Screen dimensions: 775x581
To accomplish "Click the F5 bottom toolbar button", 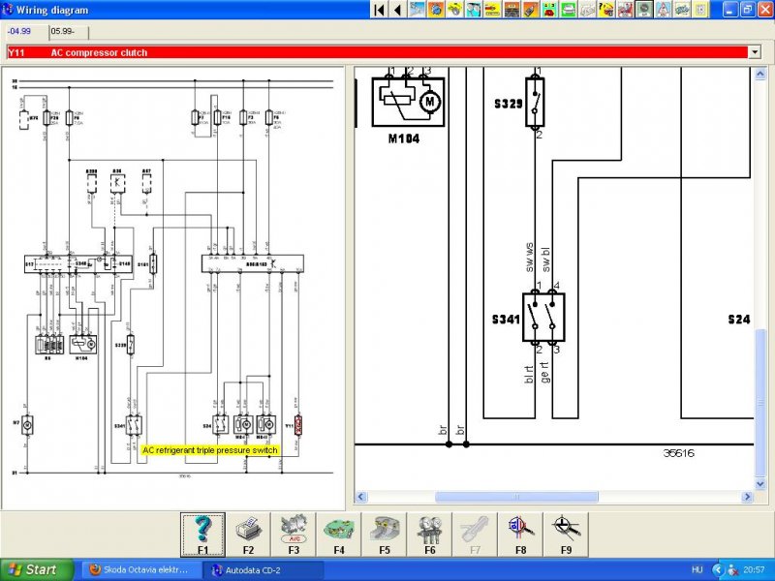I will tap(385, 535).
